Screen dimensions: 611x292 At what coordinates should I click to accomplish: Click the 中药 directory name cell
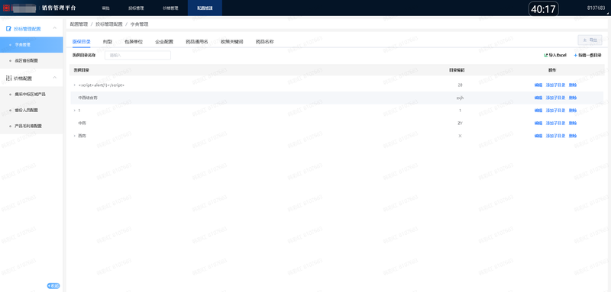[x=82, y=124]
